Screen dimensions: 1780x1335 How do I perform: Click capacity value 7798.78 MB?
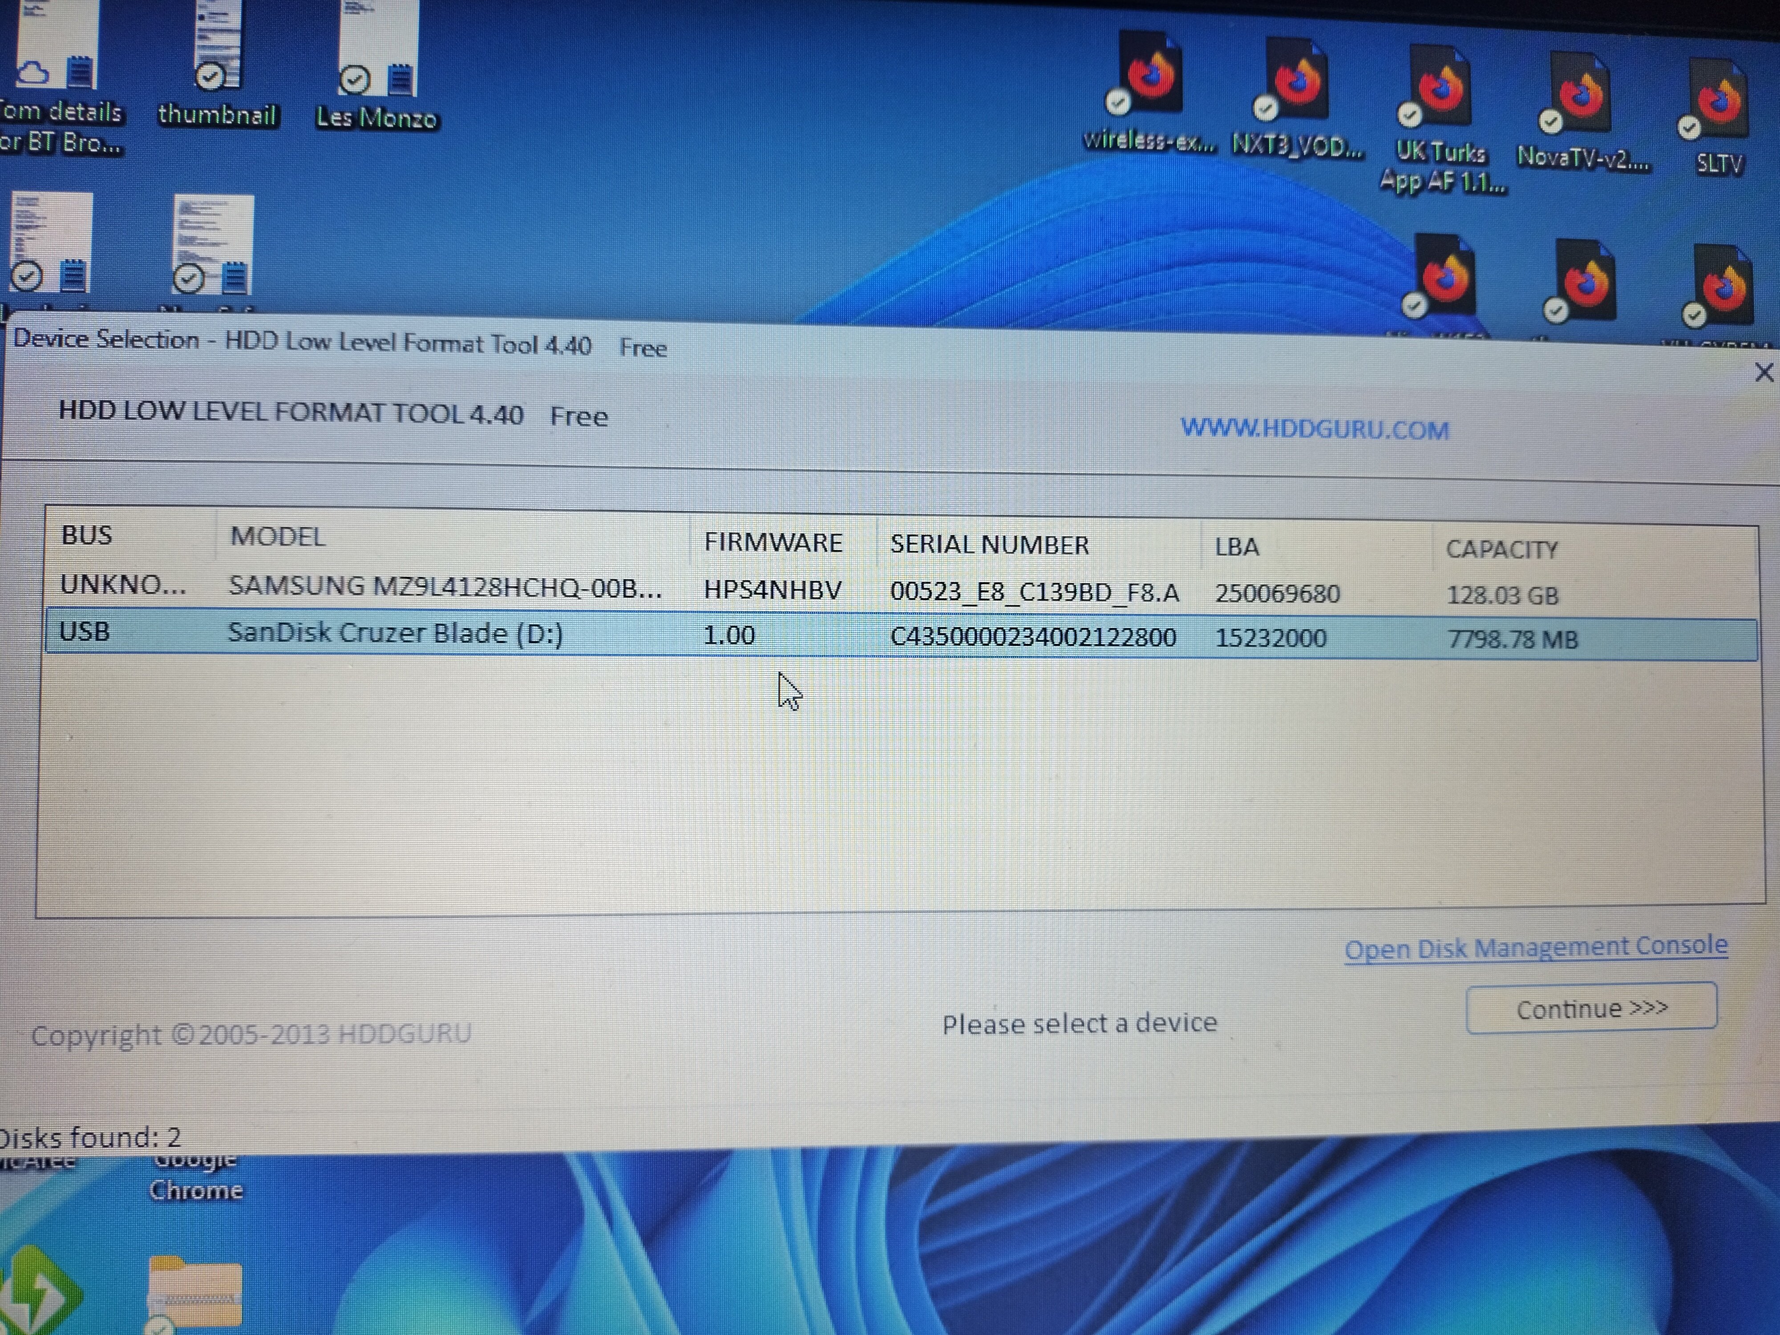tap(1513, 640)
